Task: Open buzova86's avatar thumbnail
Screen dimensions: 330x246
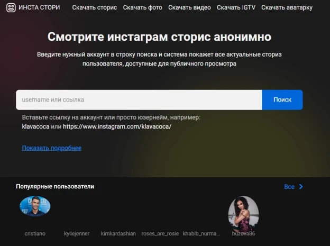Action: point(243,214)
